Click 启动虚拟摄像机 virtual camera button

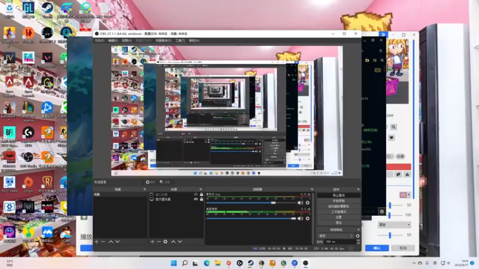338,206
